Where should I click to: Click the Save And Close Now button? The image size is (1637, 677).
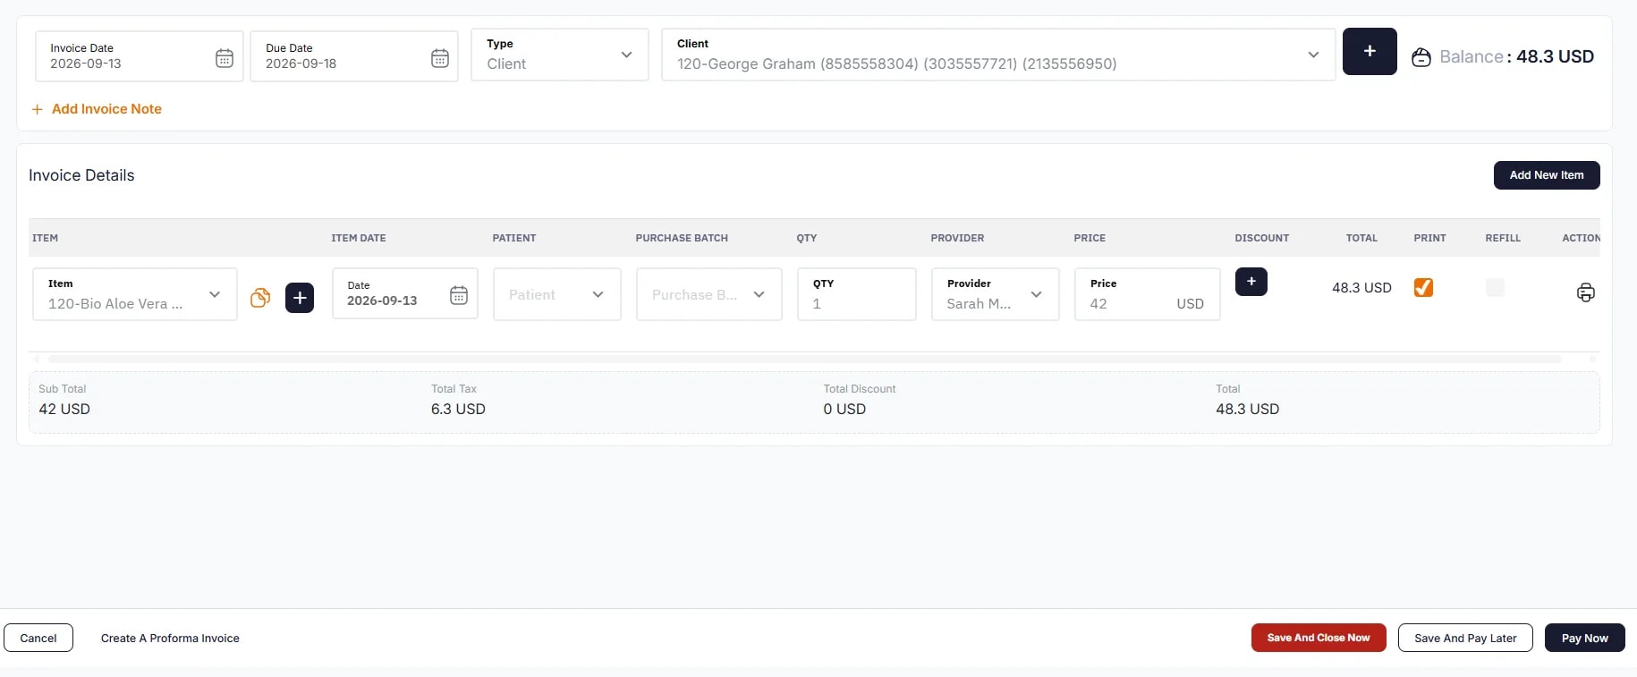pyautogui.click(x=1319, y=638)
